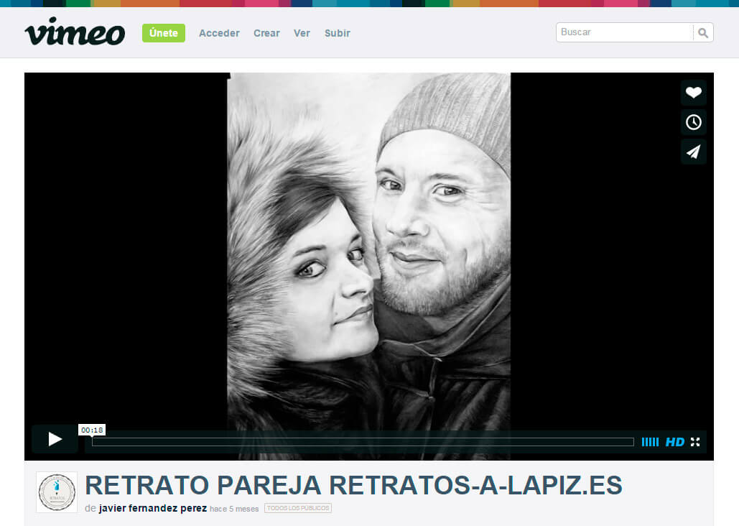Click the Todos Los Públicos rating badge
The height and width of the screenshot is (526, 739).
click(x=297, y=508)
